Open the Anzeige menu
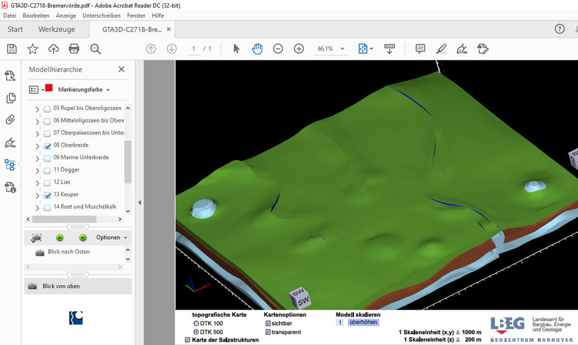The image size is (578, 345). coord(66,15)
